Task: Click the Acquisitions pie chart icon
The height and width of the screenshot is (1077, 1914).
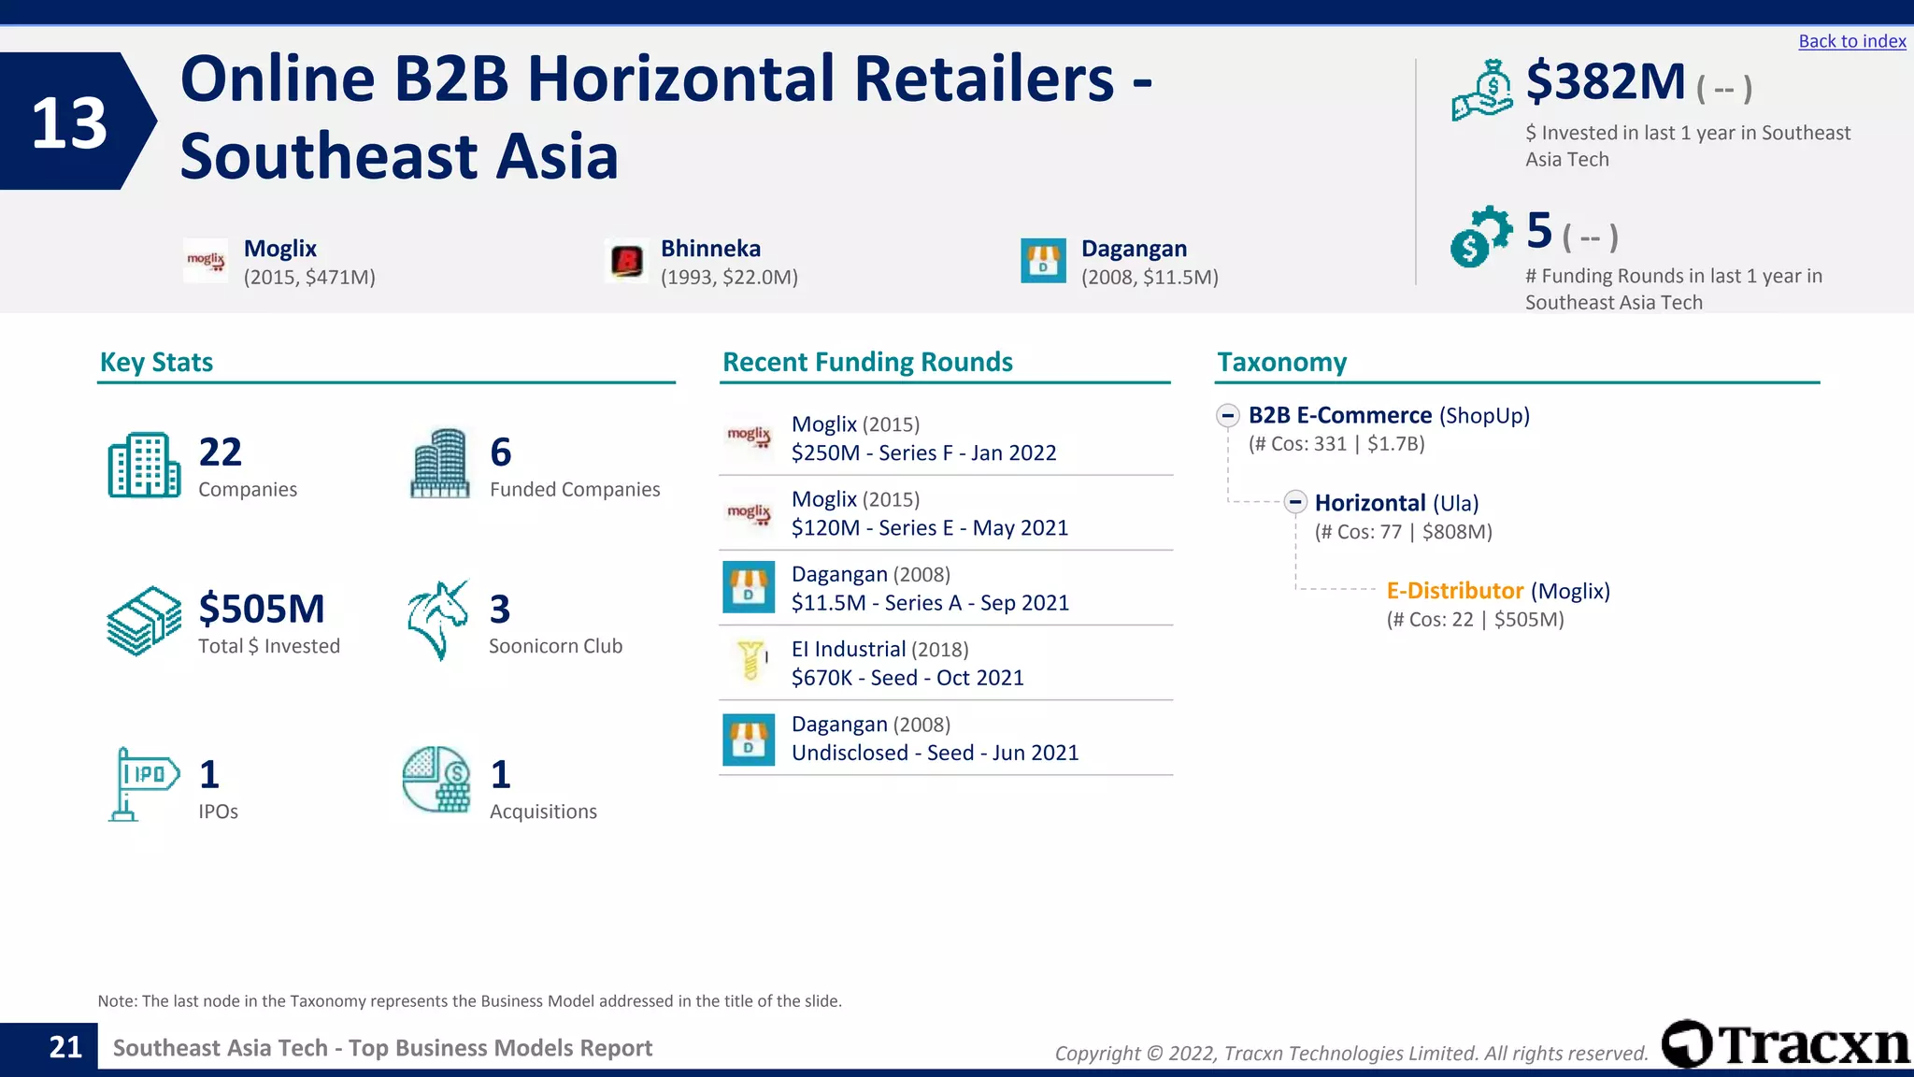Action: pos(436,780)
